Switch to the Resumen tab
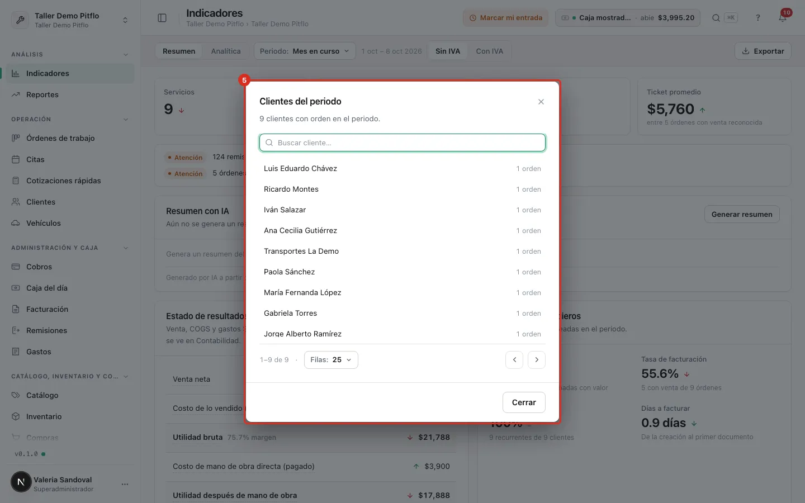The image size is (805, 503). [x=179, y=51]
